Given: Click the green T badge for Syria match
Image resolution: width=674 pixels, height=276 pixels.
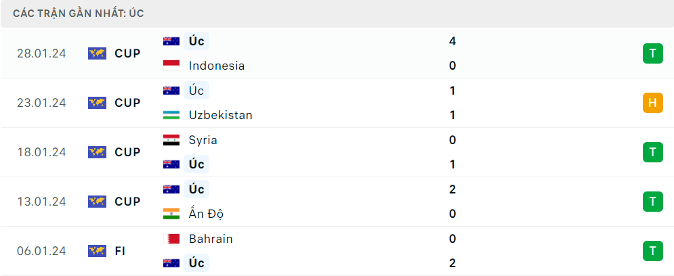Looking at the screenshot, I should [652, 152].
